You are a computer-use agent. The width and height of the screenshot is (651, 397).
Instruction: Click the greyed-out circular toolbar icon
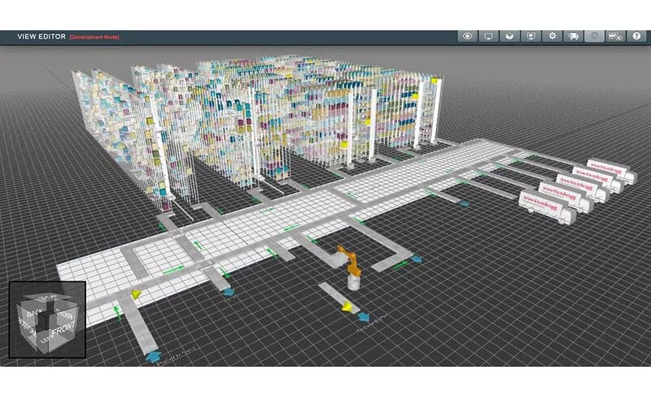pyautogui.click(x=595, y=37)
